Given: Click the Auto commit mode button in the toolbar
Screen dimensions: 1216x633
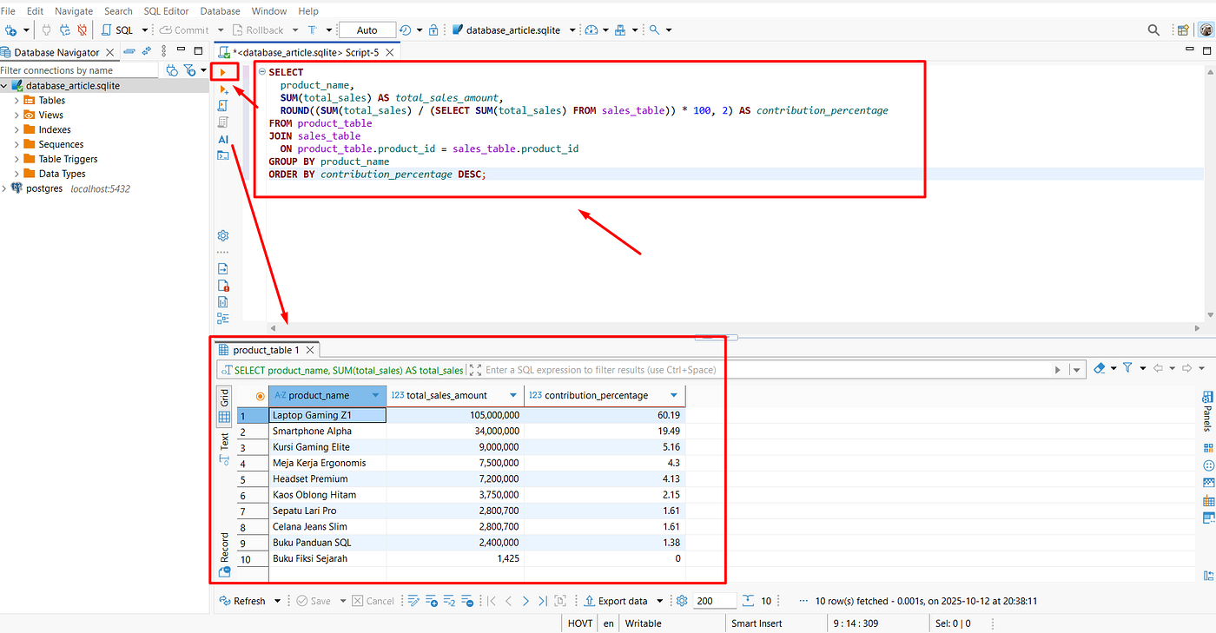Looking at the screenshot, I should (x=367, y=30).
